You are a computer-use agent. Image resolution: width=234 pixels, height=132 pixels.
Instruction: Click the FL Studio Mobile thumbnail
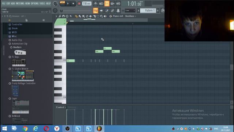pyautogui.click(x=23, y=76)
